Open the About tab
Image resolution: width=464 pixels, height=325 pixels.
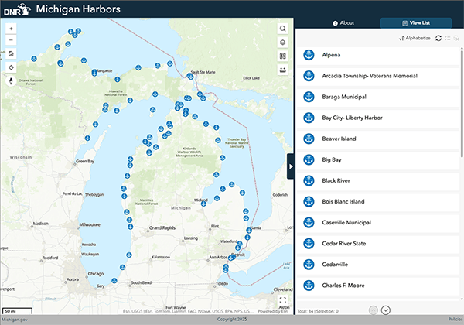(x=343, y=22)
